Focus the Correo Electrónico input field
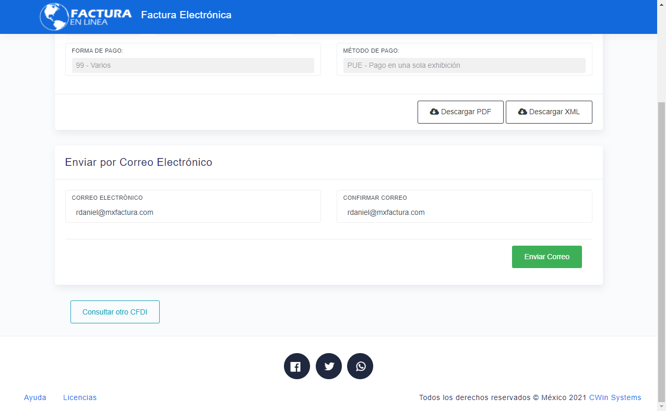Viewport: 666px width, 411px height. (193, 212)
